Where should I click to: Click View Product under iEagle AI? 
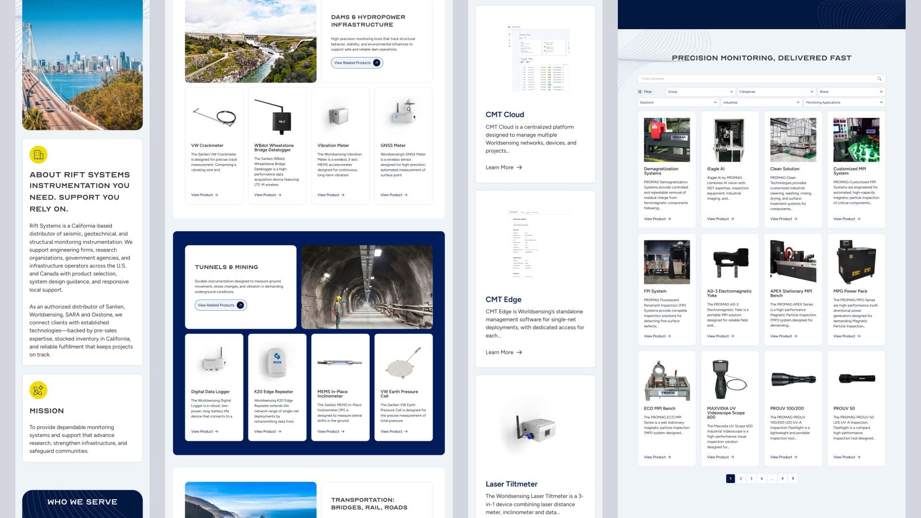click(720, 219)
